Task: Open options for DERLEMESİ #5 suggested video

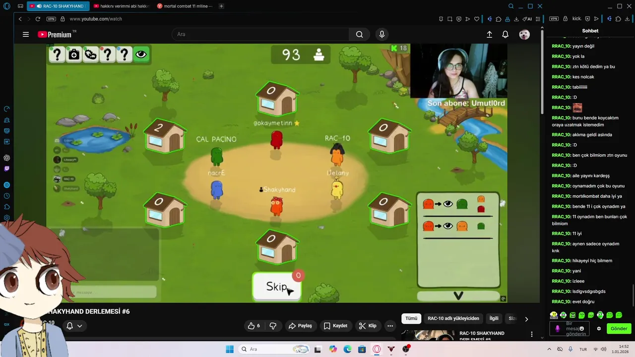Action: [x=532, y=334]
